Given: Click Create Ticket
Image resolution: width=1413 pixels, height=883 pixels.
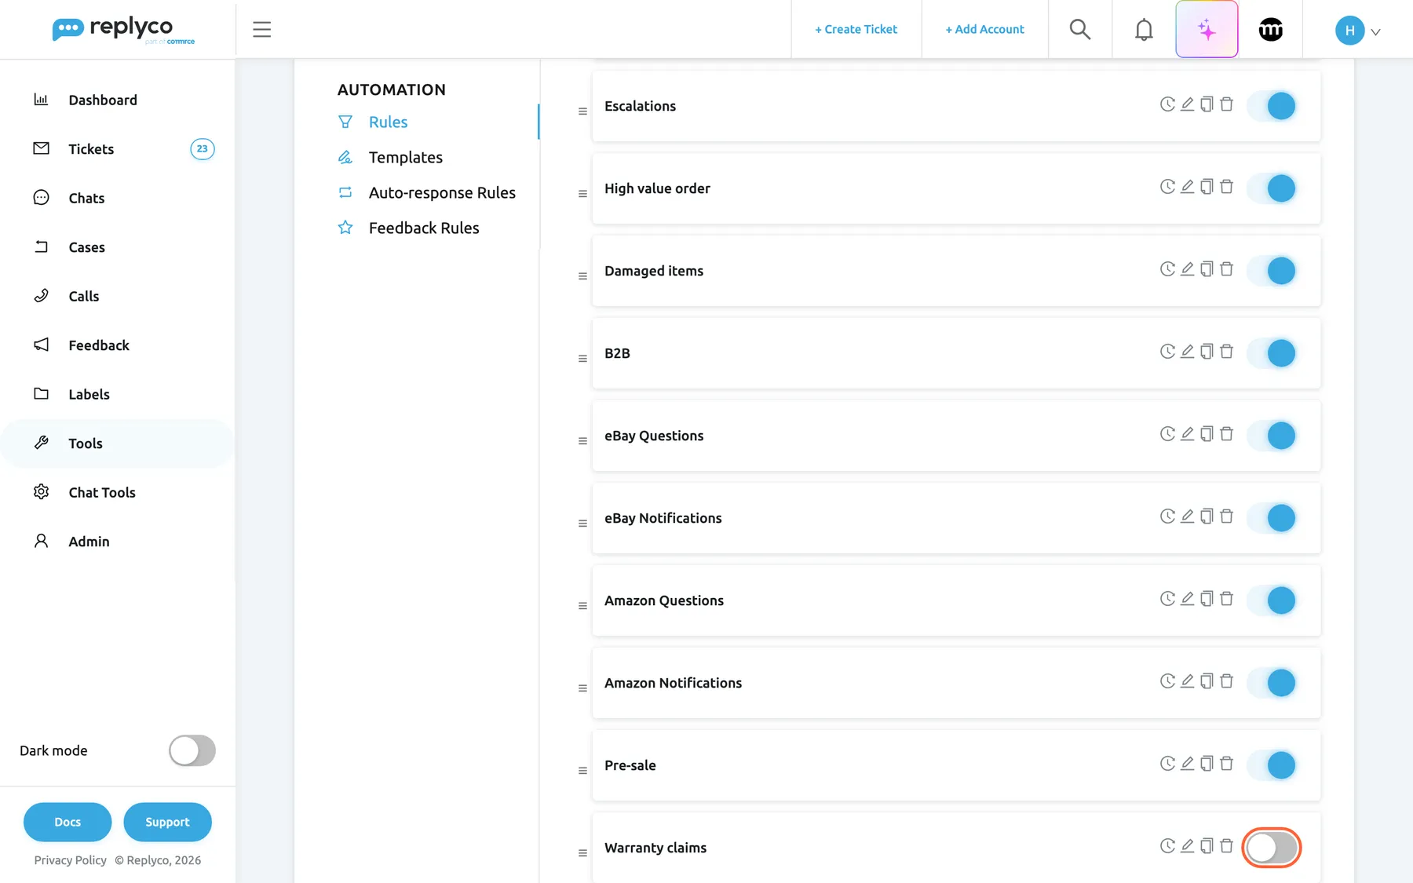Looking at the screenshot, I should (x=856, y=30).
